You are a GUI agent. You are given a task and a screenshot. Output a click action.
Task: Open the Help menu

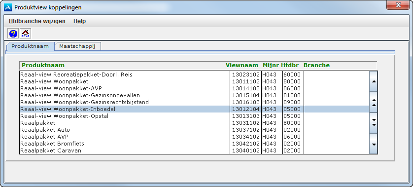79,21
